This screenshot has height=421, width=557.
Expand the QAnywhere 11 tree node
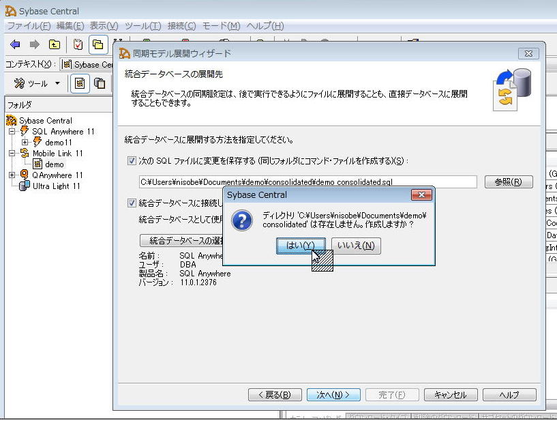pos(12,175)
